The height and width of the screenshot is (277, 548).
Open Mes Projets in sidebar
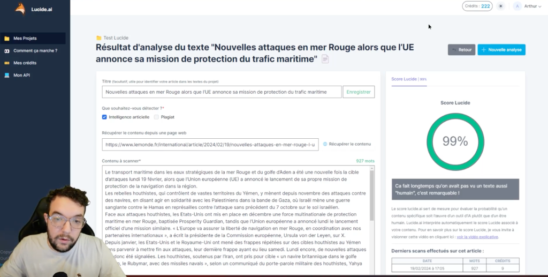tap(33, 39)
